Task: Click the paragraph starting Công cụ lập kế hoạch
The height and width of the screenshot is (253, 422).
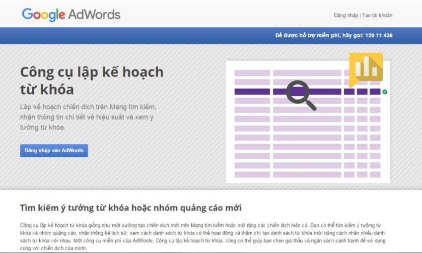Action: [x=203, y=237]
